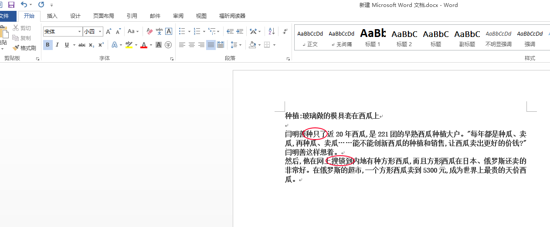
Task: Align text right icon
Action: 201,45
